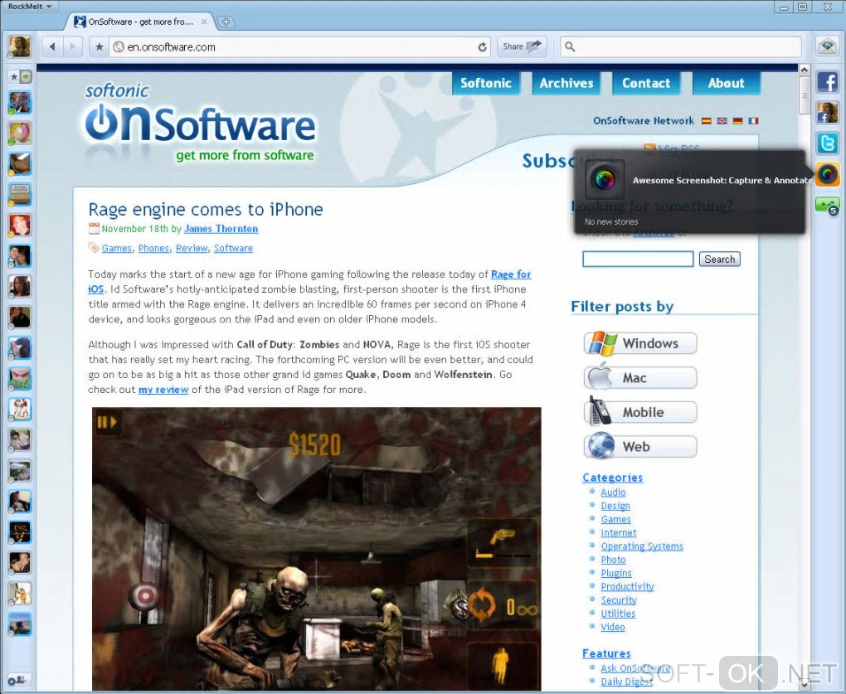Open a new tab with plus button
The width and height of the screenshot is (846, 694).
click(x=226, y=22)
